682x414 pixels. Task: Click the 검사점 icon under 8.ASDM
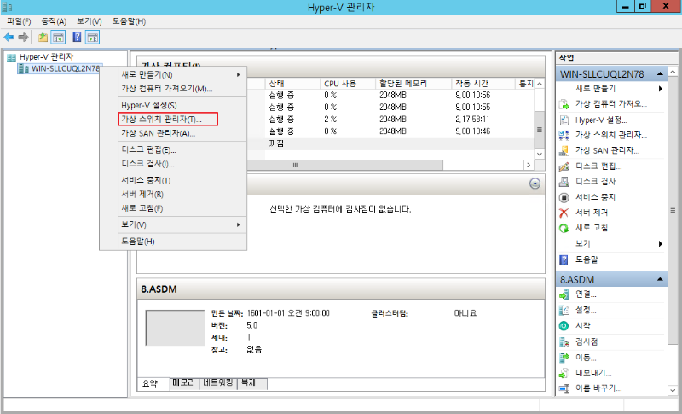(x=564, y=341)
